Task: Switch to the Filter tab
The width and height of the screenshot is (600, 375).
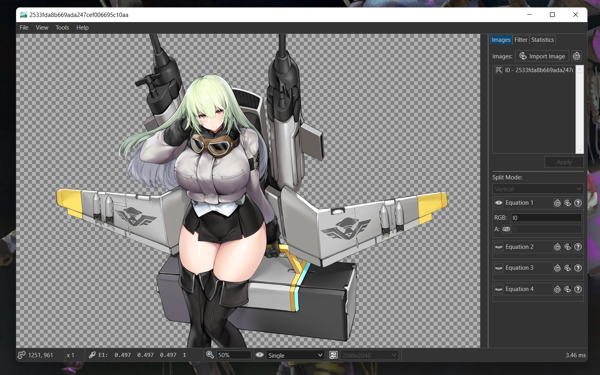Action: (x=520, y=40)
